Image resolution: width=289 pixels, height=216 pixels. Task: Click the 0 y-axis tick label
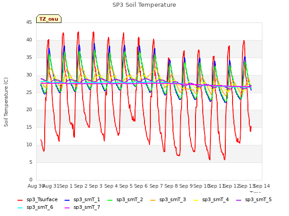(31, 180)
